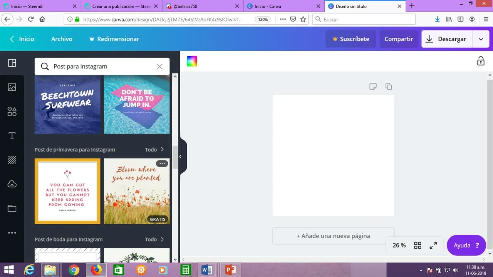Expand all Post de primavera templates
The width and height of the screenshot is (493, 277).
(154, 150)
